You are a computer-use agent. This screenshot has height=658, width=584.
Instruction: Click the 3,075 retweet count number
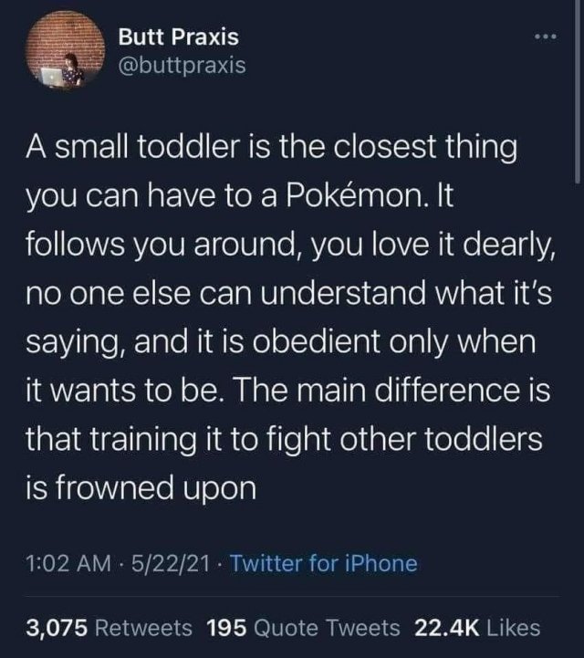pyautogui.click(x=58, y=627)
